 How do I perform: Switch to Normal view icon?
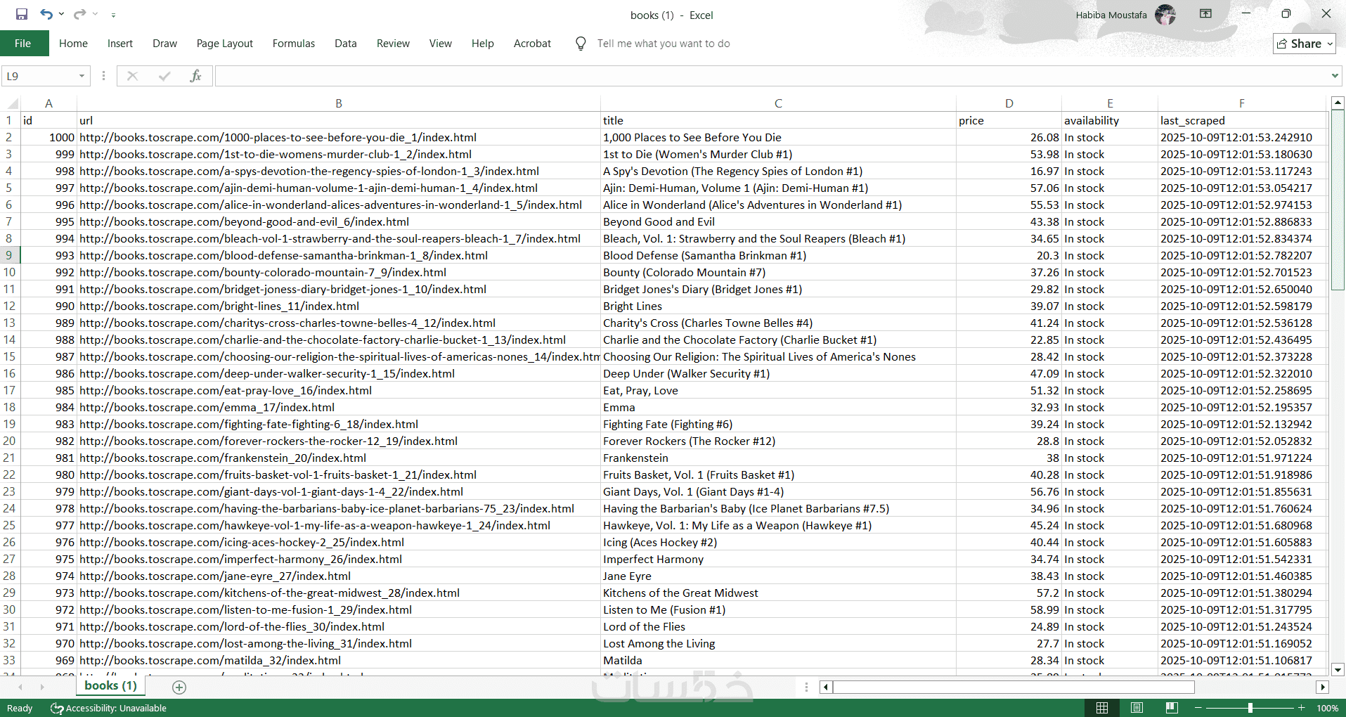coord(1102,708)
